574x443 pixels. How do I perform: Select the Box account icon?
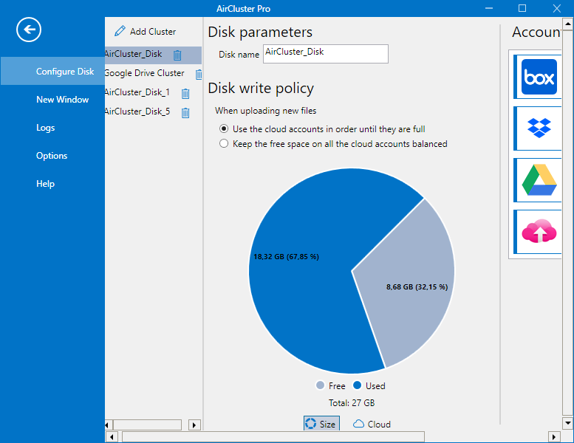click(539, 78)
